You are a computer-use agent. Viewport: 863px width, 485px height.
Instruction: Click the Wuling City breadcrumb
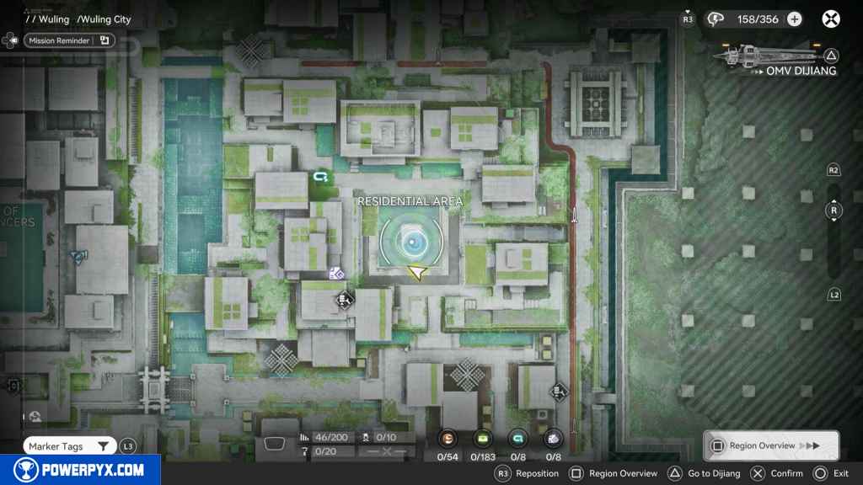point(104,19)
